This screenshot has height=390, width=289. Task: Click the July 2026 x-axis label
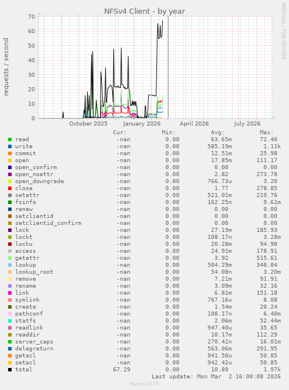247,124
